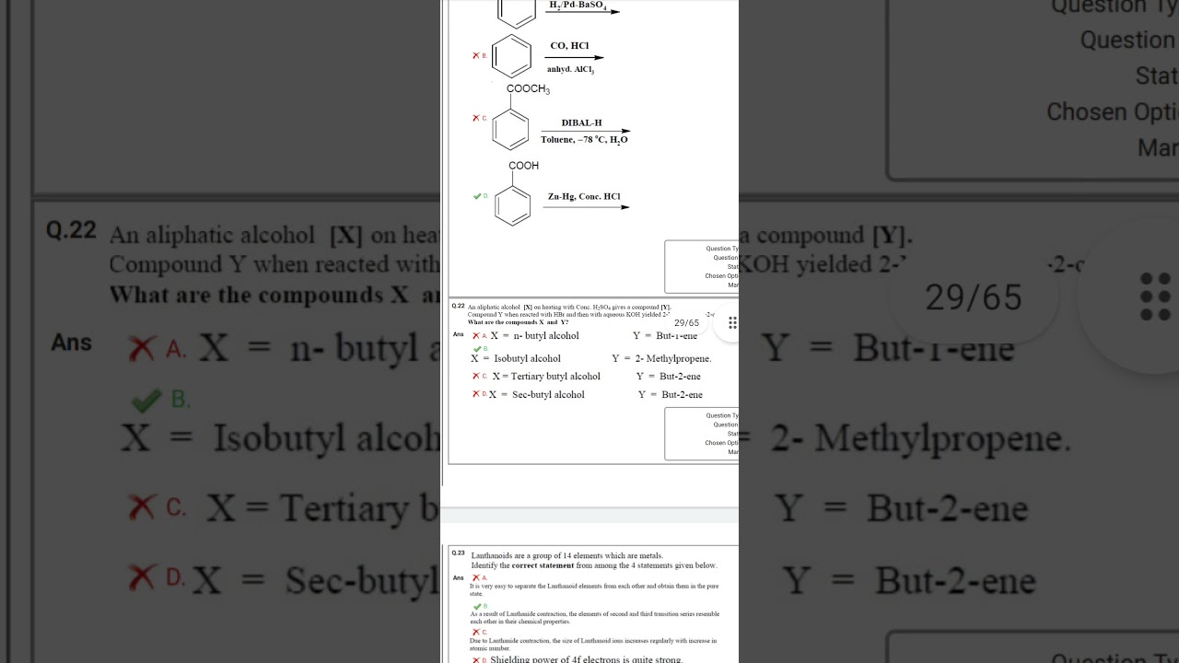Click the green check of Q.23 option B

tap(477, 606)
